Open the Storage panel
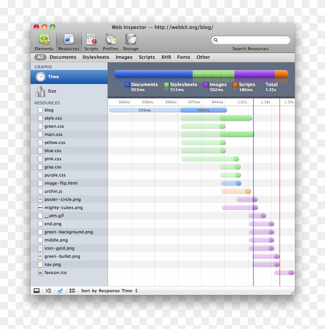Viewport: 325px width, 329px height. [x=130, y=41]
